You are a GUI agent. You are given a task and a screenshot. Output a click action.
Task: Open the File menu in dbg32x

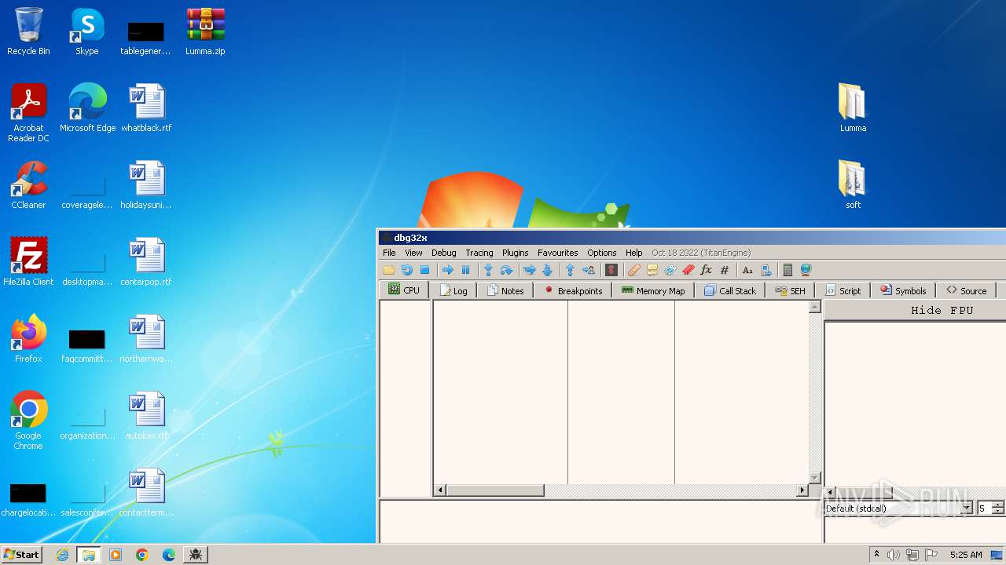(389, 253)
